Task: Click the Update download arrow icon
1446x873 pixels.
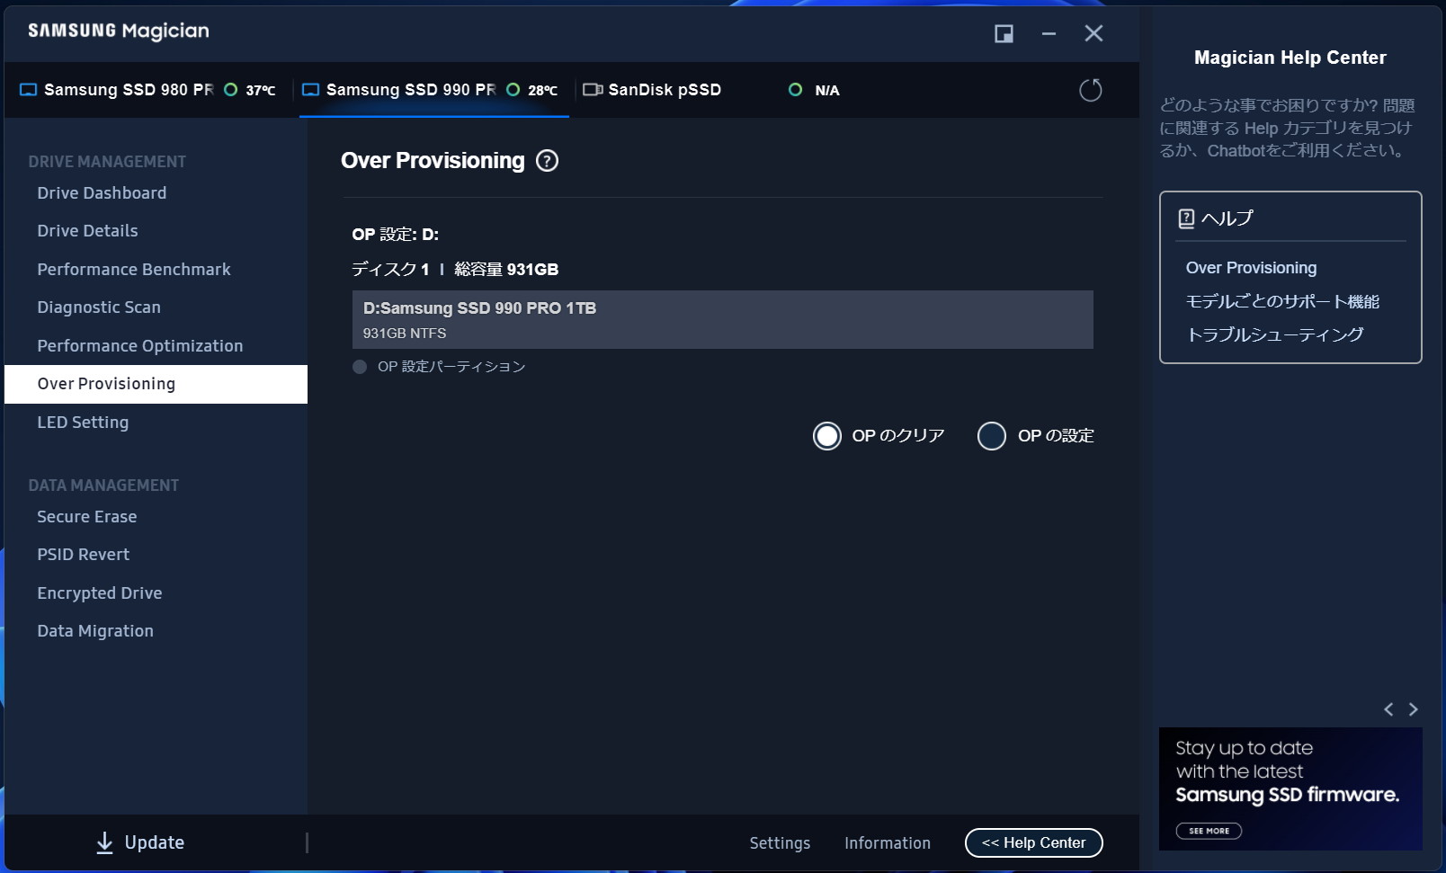Action: tap(104, 842)
